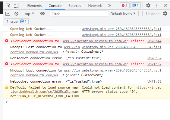The height and width of the screenshot is (120, 170).
Task: Open the three-dot customize DevTools menu
Action: 157,5
